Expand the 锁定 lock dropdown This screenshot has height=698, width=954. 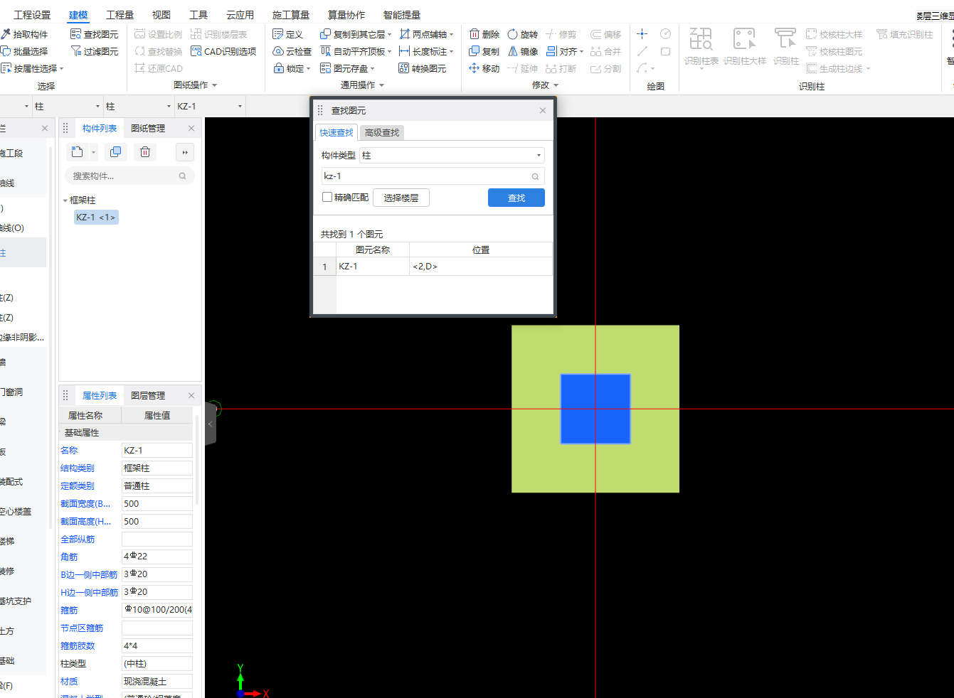[x=308, y=69]
